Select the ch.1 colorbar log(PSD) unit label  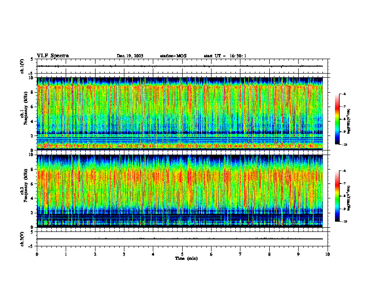point(349,121)
